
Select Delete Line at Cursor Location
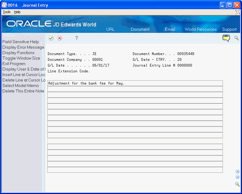(x=24, y=80)
